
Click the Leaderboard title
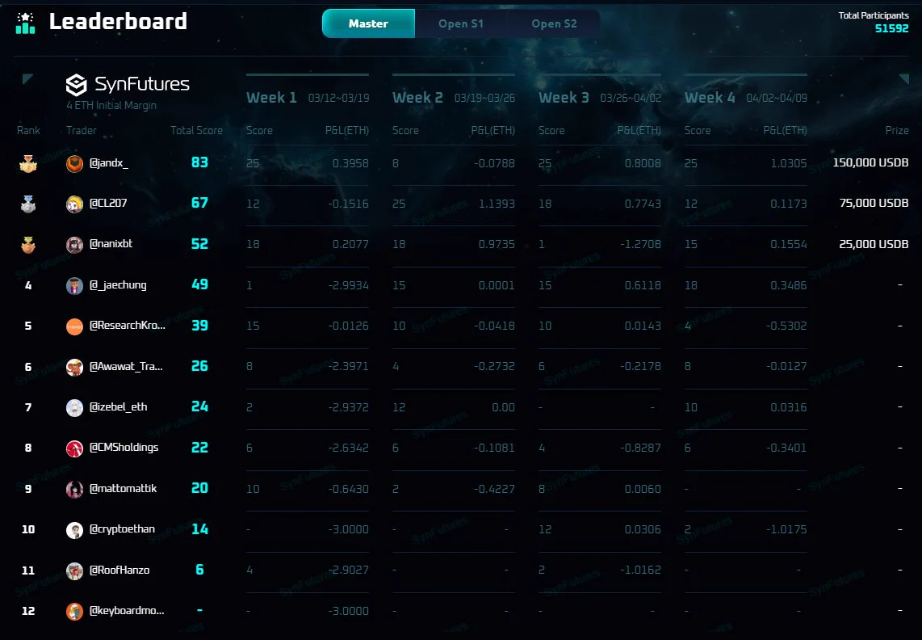coord(118,22)
